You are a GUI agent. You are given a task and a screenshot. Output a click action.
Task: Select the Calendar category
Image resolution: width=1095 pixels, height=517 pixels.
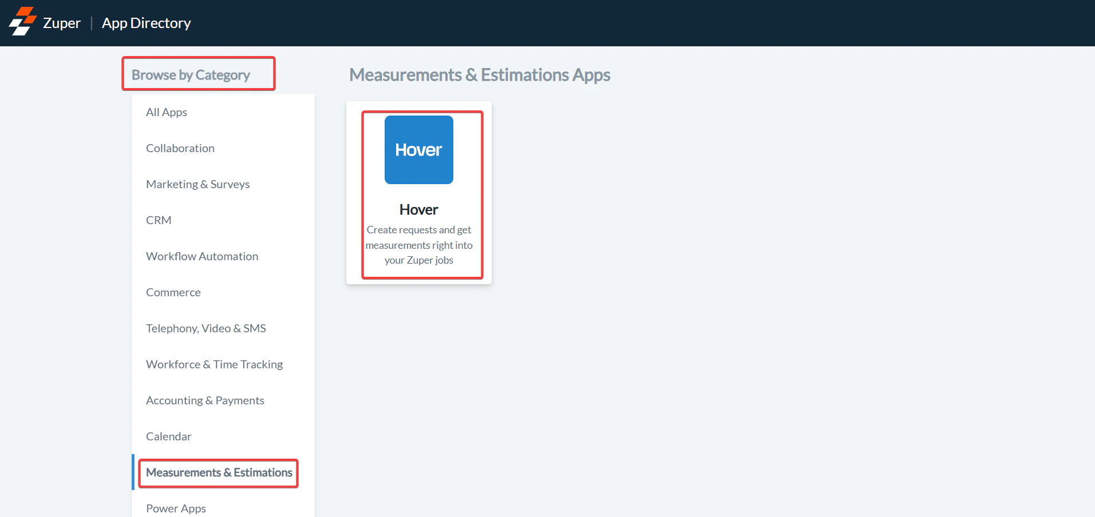tap(169, 436)
